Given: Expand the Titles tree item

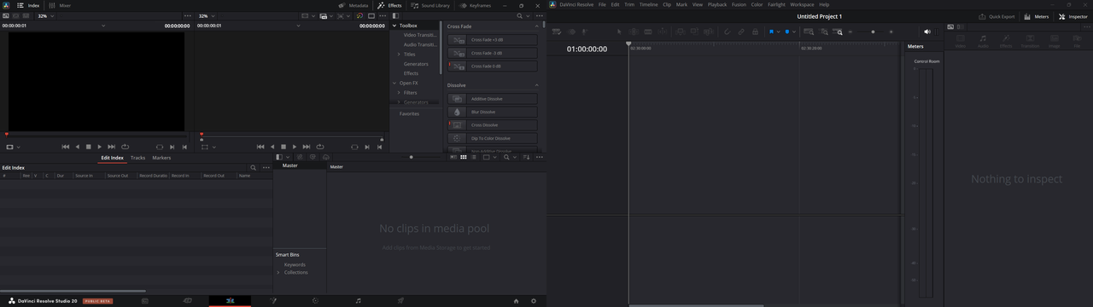Looking at the screenshot, I should 399,54.
